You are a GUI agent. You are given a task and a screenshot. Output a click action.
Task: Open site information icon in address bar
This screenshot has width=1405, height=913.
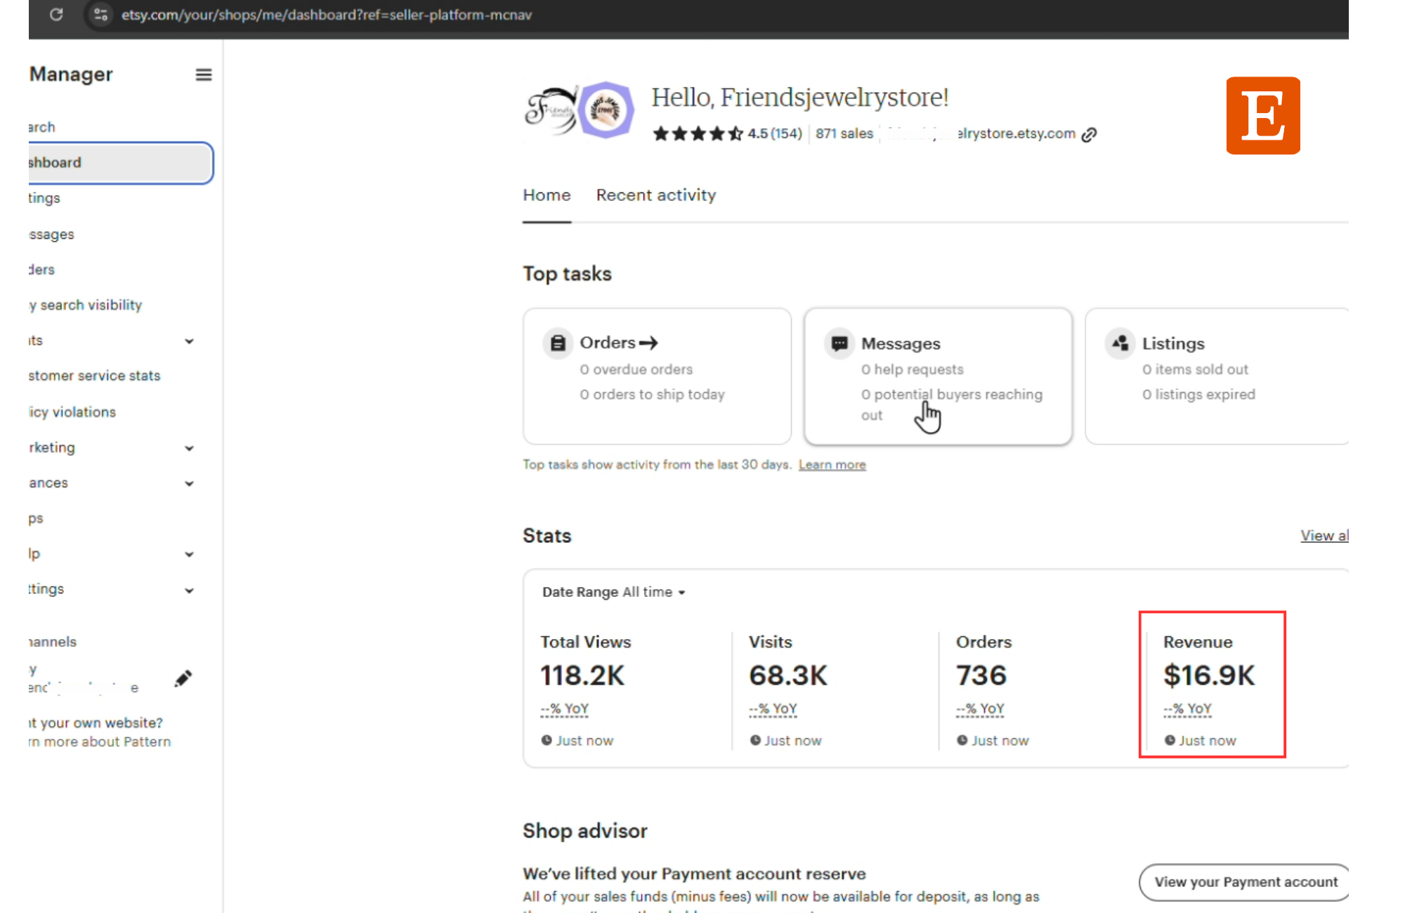pyautogui.click(x=100, y=14)
